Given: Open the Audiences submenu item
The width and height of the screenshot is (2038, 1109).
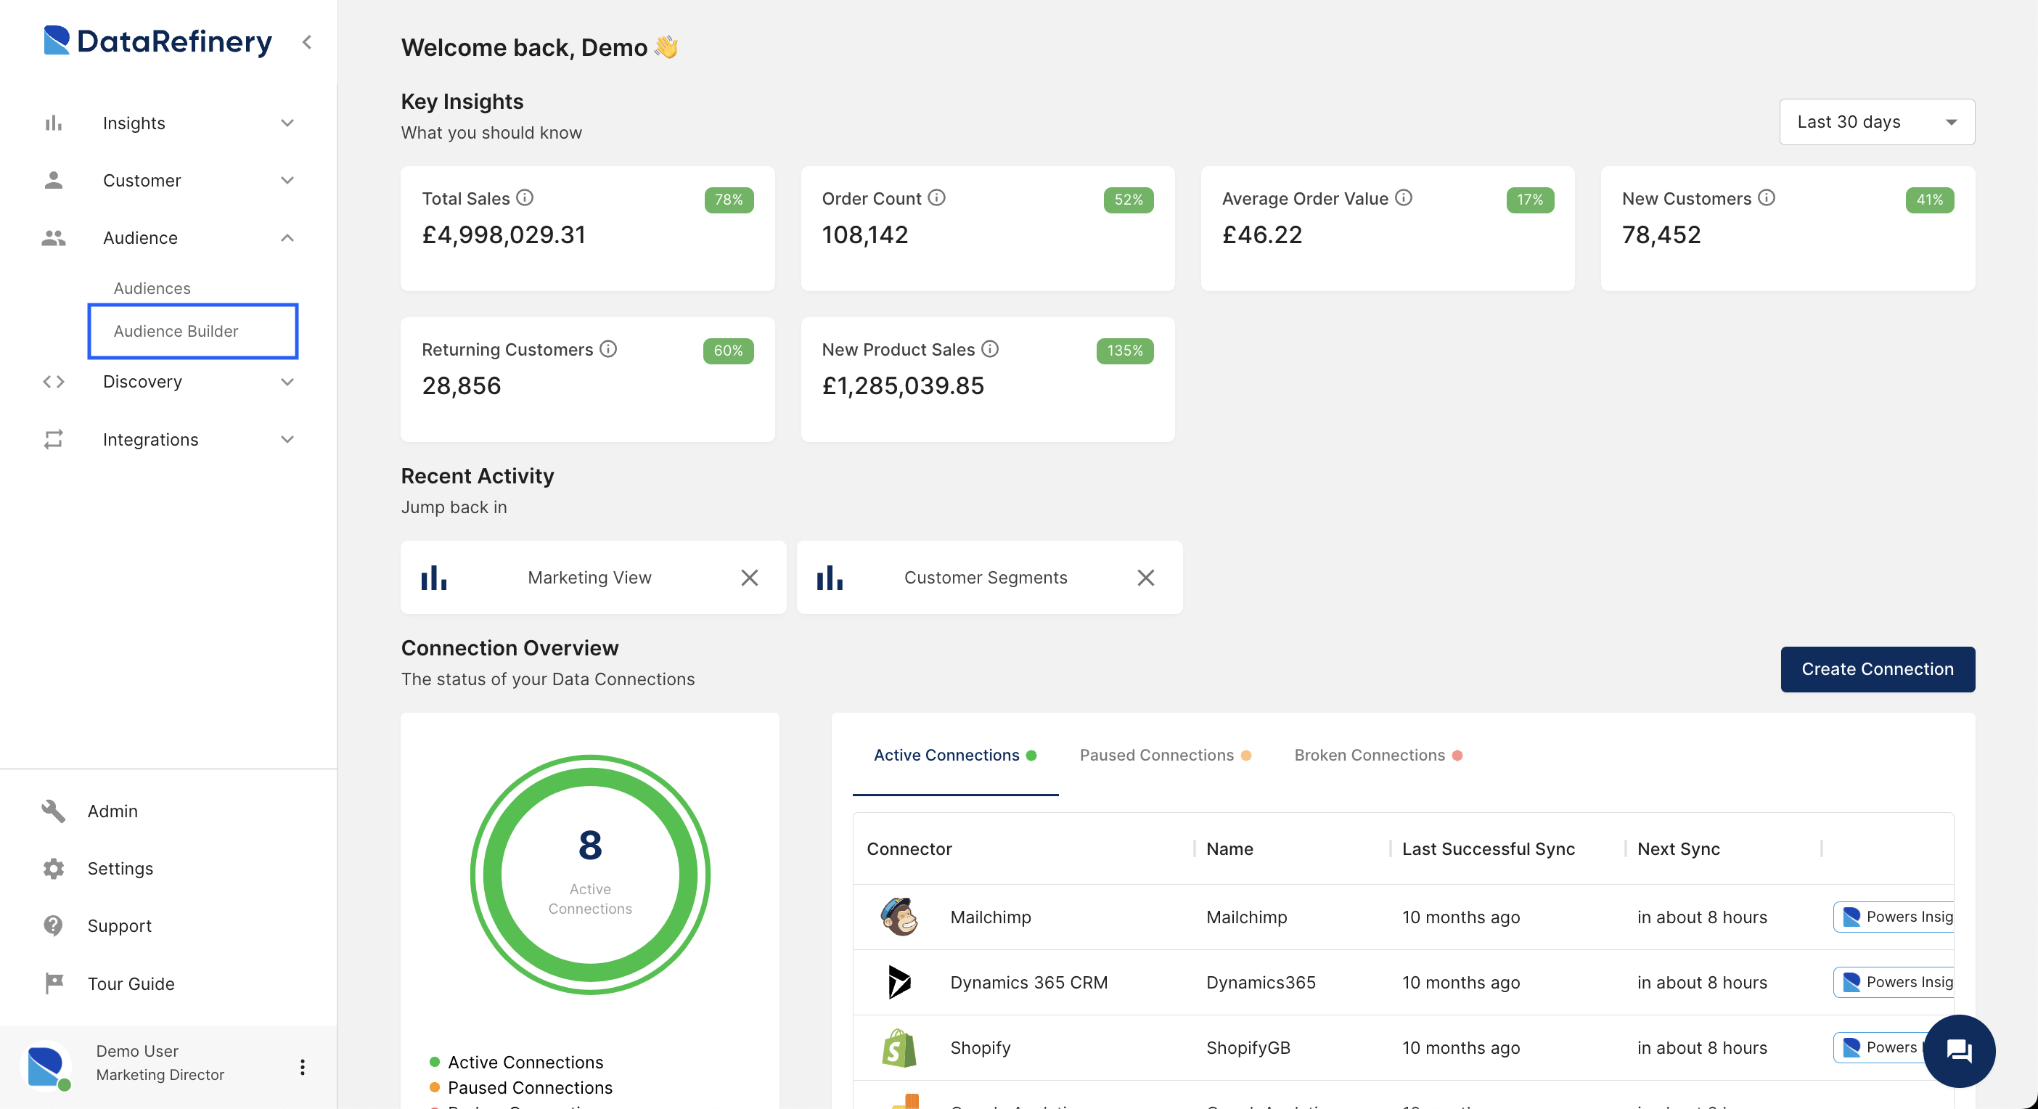Looking at the screenshot, I should (152, 288).
